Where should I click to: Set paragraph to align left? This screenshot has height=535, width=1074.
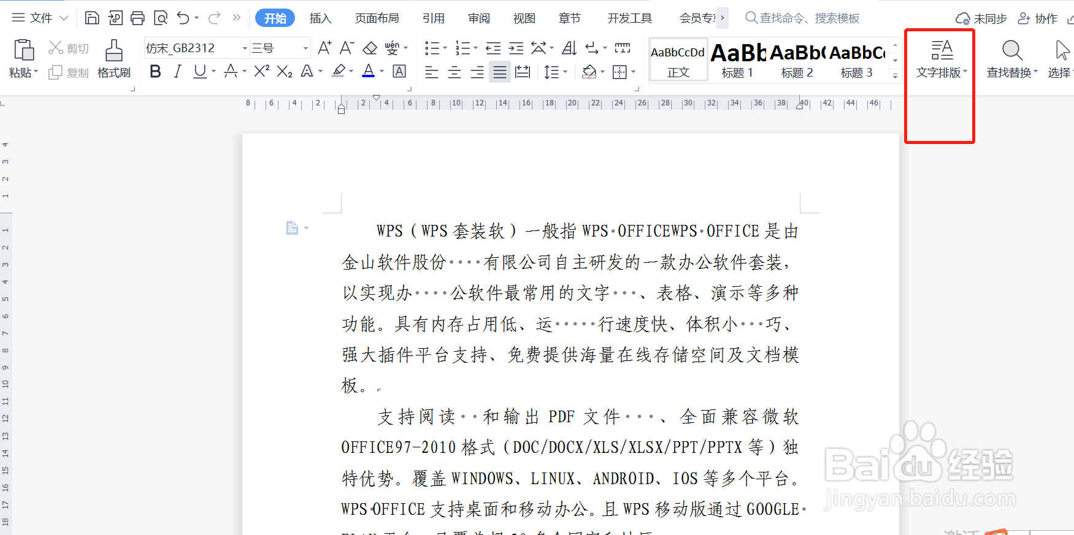pyautogui.click(x=432, y=72)
